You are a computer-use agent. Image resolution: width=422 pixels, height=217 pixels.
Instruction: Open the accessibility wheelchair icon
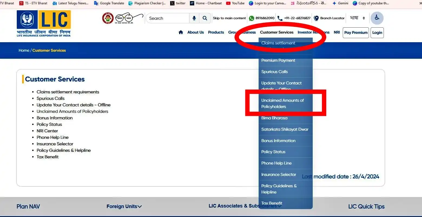[377, 18]
